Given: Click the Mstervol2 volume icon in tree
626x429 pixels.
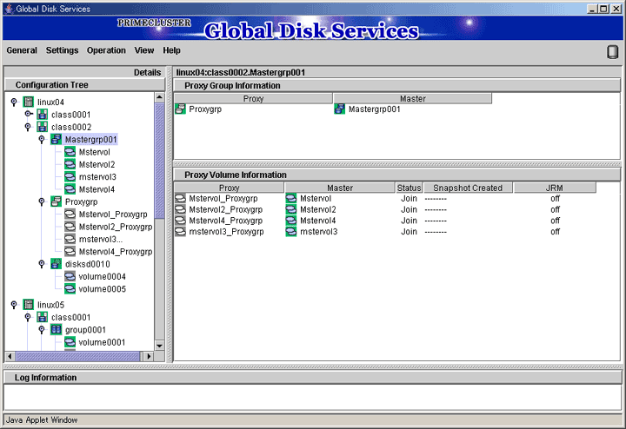Looking at the screenshot, I should 70,164.
